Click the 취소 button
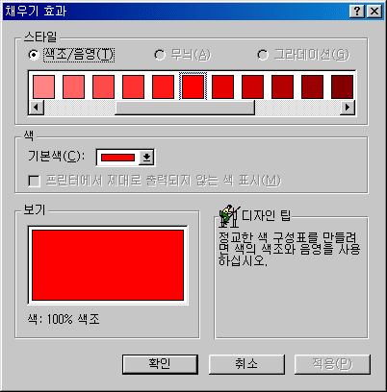This screenshot has height=392, width=387. (246, 364)
